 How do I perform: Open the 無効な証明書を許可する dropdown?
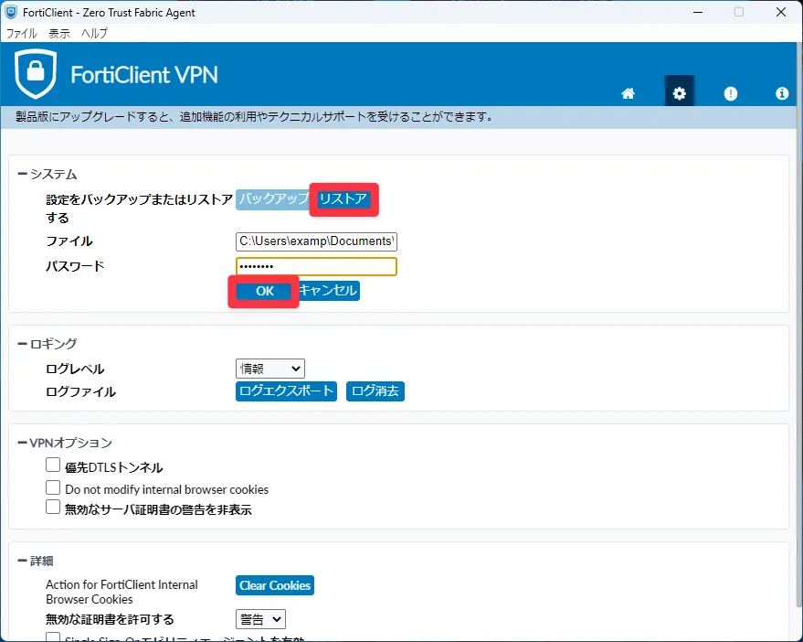[x=260, y=619]
